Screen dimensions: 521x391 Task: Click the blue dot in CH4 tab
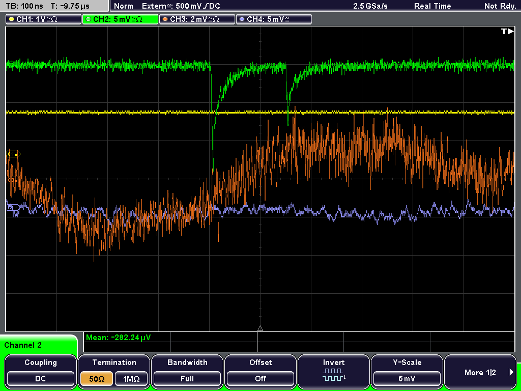click(242, 19)
